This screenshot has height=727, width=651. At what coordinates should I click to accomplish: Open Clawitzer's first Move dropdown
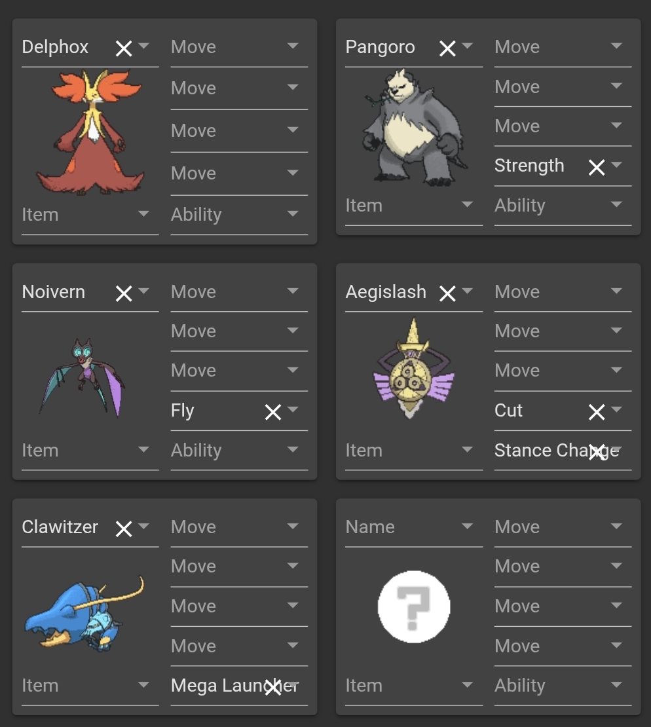point(239,527)
